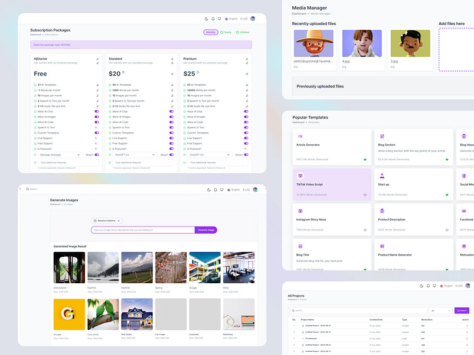The image size is (474, 355).
Task: Edit Premium 63 AI Templates value
Action: [246, 85]
